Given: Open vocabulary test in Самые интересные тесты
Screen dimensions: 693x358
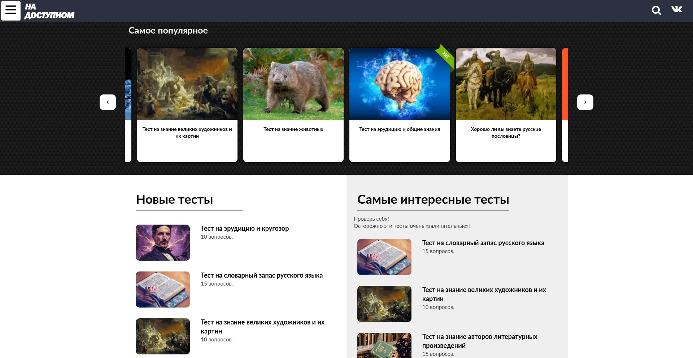Looking at the screenshot, I should tap(483, 243).
